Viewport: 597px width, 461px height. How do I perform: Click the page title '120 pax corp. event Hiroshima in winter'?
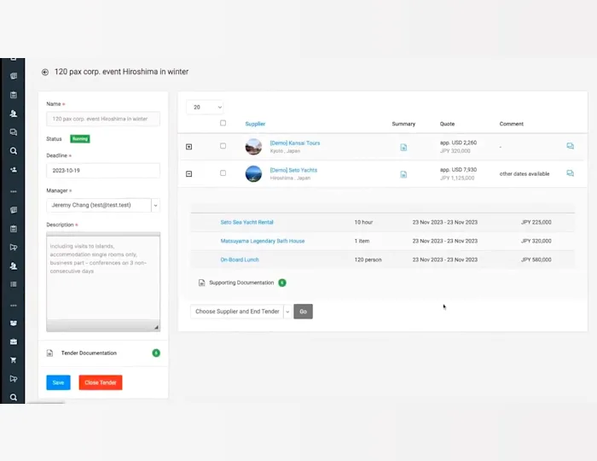click(121, 72)
